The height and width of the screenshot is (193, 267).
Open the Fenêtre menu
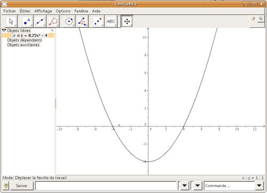[x=81, y=11]
